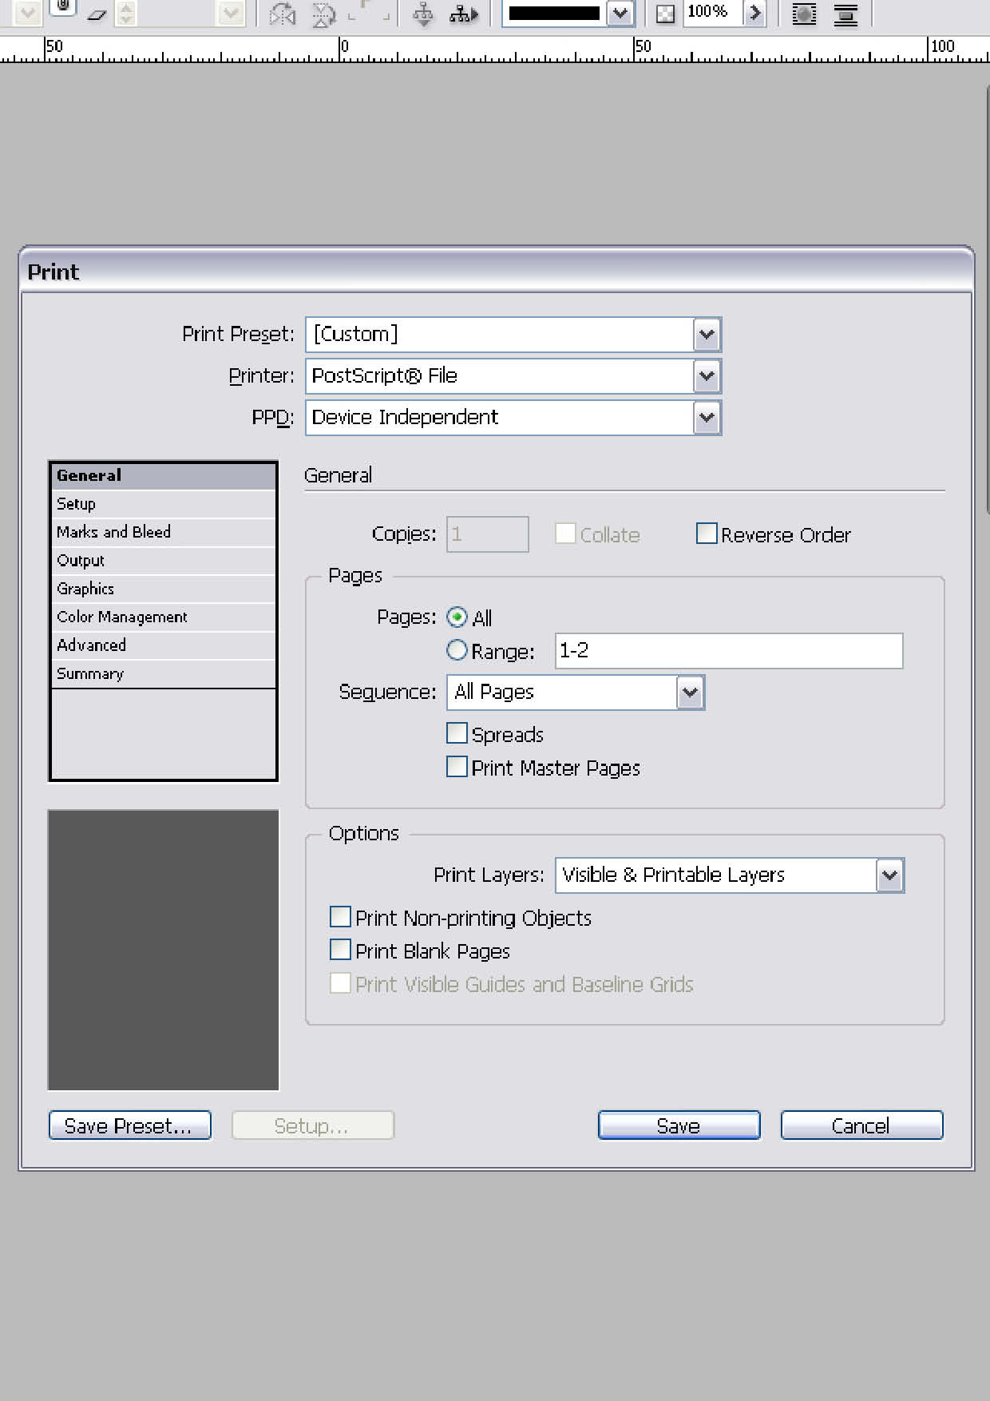Click the flip vertical icon
The width and height of the screenshot is (990, 1401).
coord(324,14)
